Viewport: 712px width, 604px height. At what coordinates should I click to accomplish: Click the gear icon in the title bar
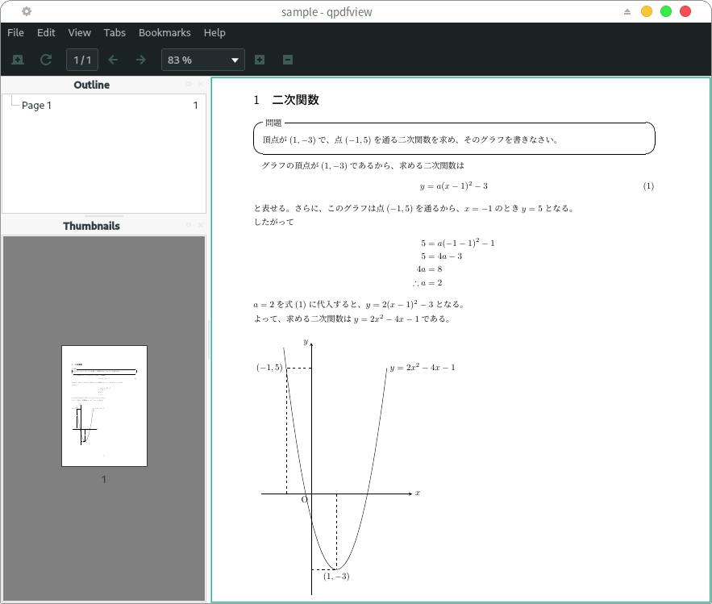pyautogui.click(x=27, y=11)
